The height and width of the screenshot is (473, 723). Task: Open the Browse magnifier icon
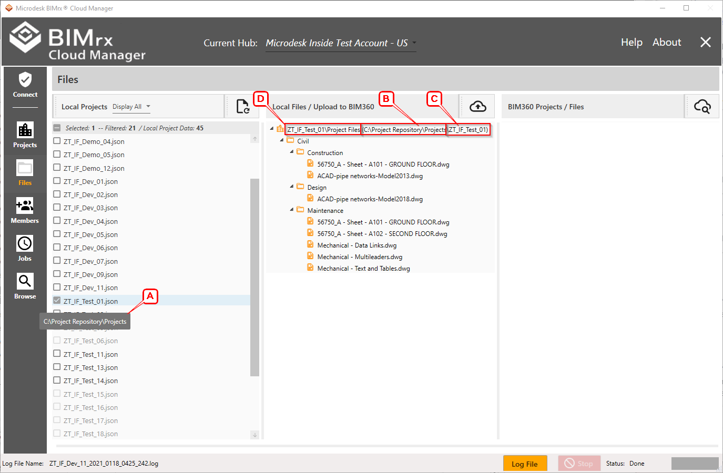[25, 286]
